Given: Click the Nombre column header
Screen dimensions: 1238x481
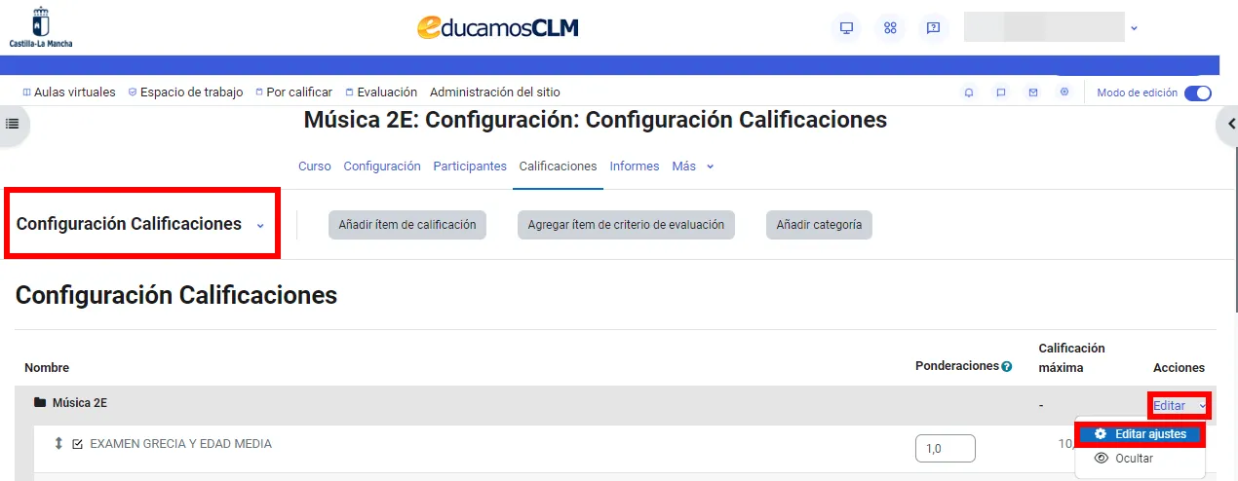Looking at the screenshot, I should click(47, 368).
